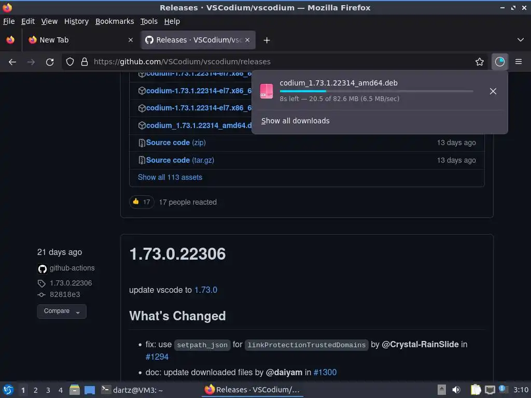Cancel the codium deb download
This screenshot has width=531, height=398.
493,91
